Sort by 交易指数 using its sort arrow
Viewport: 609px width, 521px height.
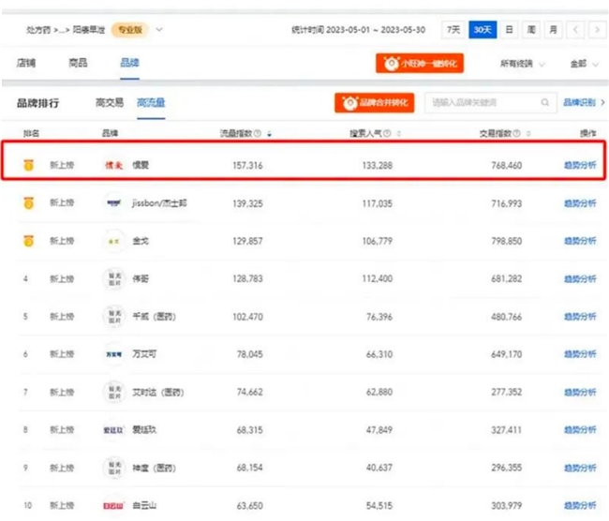(x=528, y=134)
